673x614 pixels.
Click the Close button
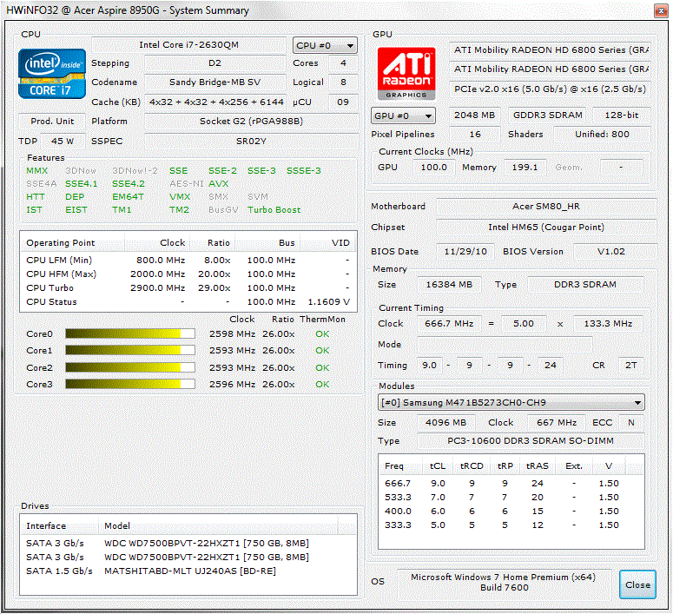point(637,584)
